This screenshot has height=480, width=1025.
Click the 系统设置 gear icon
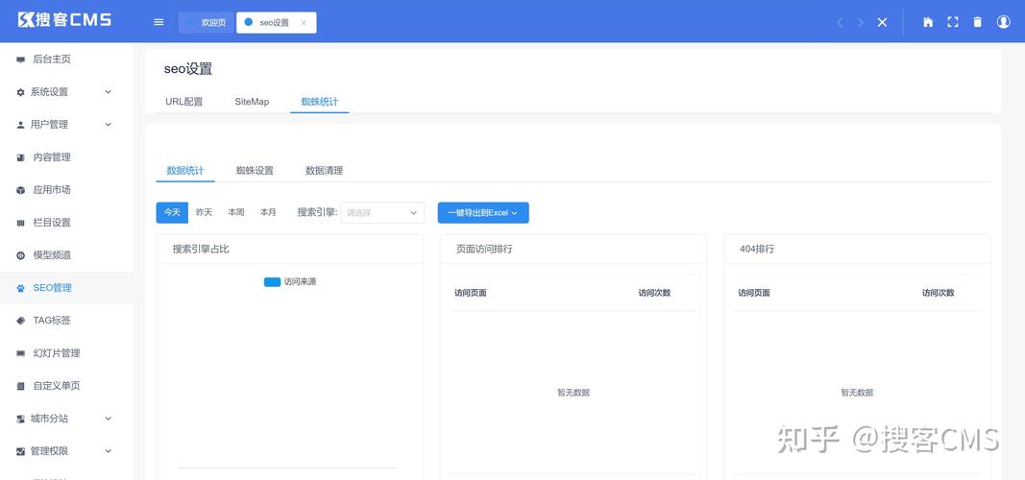20,92
